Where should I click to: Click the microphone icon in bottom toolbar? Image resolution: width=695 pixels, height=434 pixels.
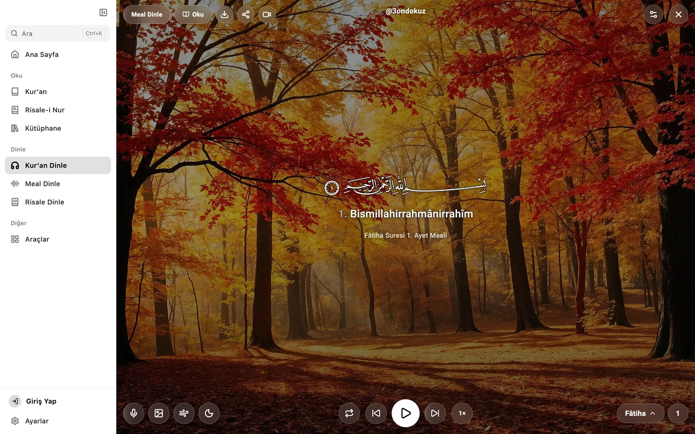[134, 413]
